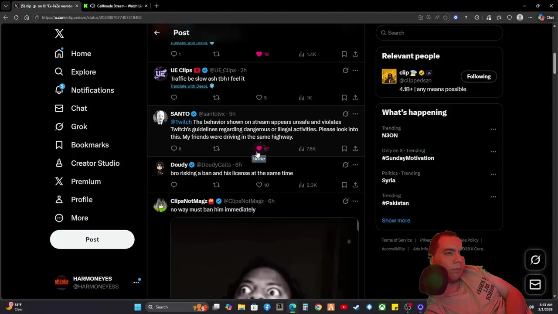Open Premium in the sidebar

point(78,181)
